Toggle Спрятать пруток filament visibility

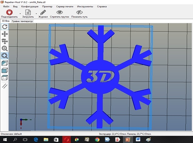(x=59, y=12)
